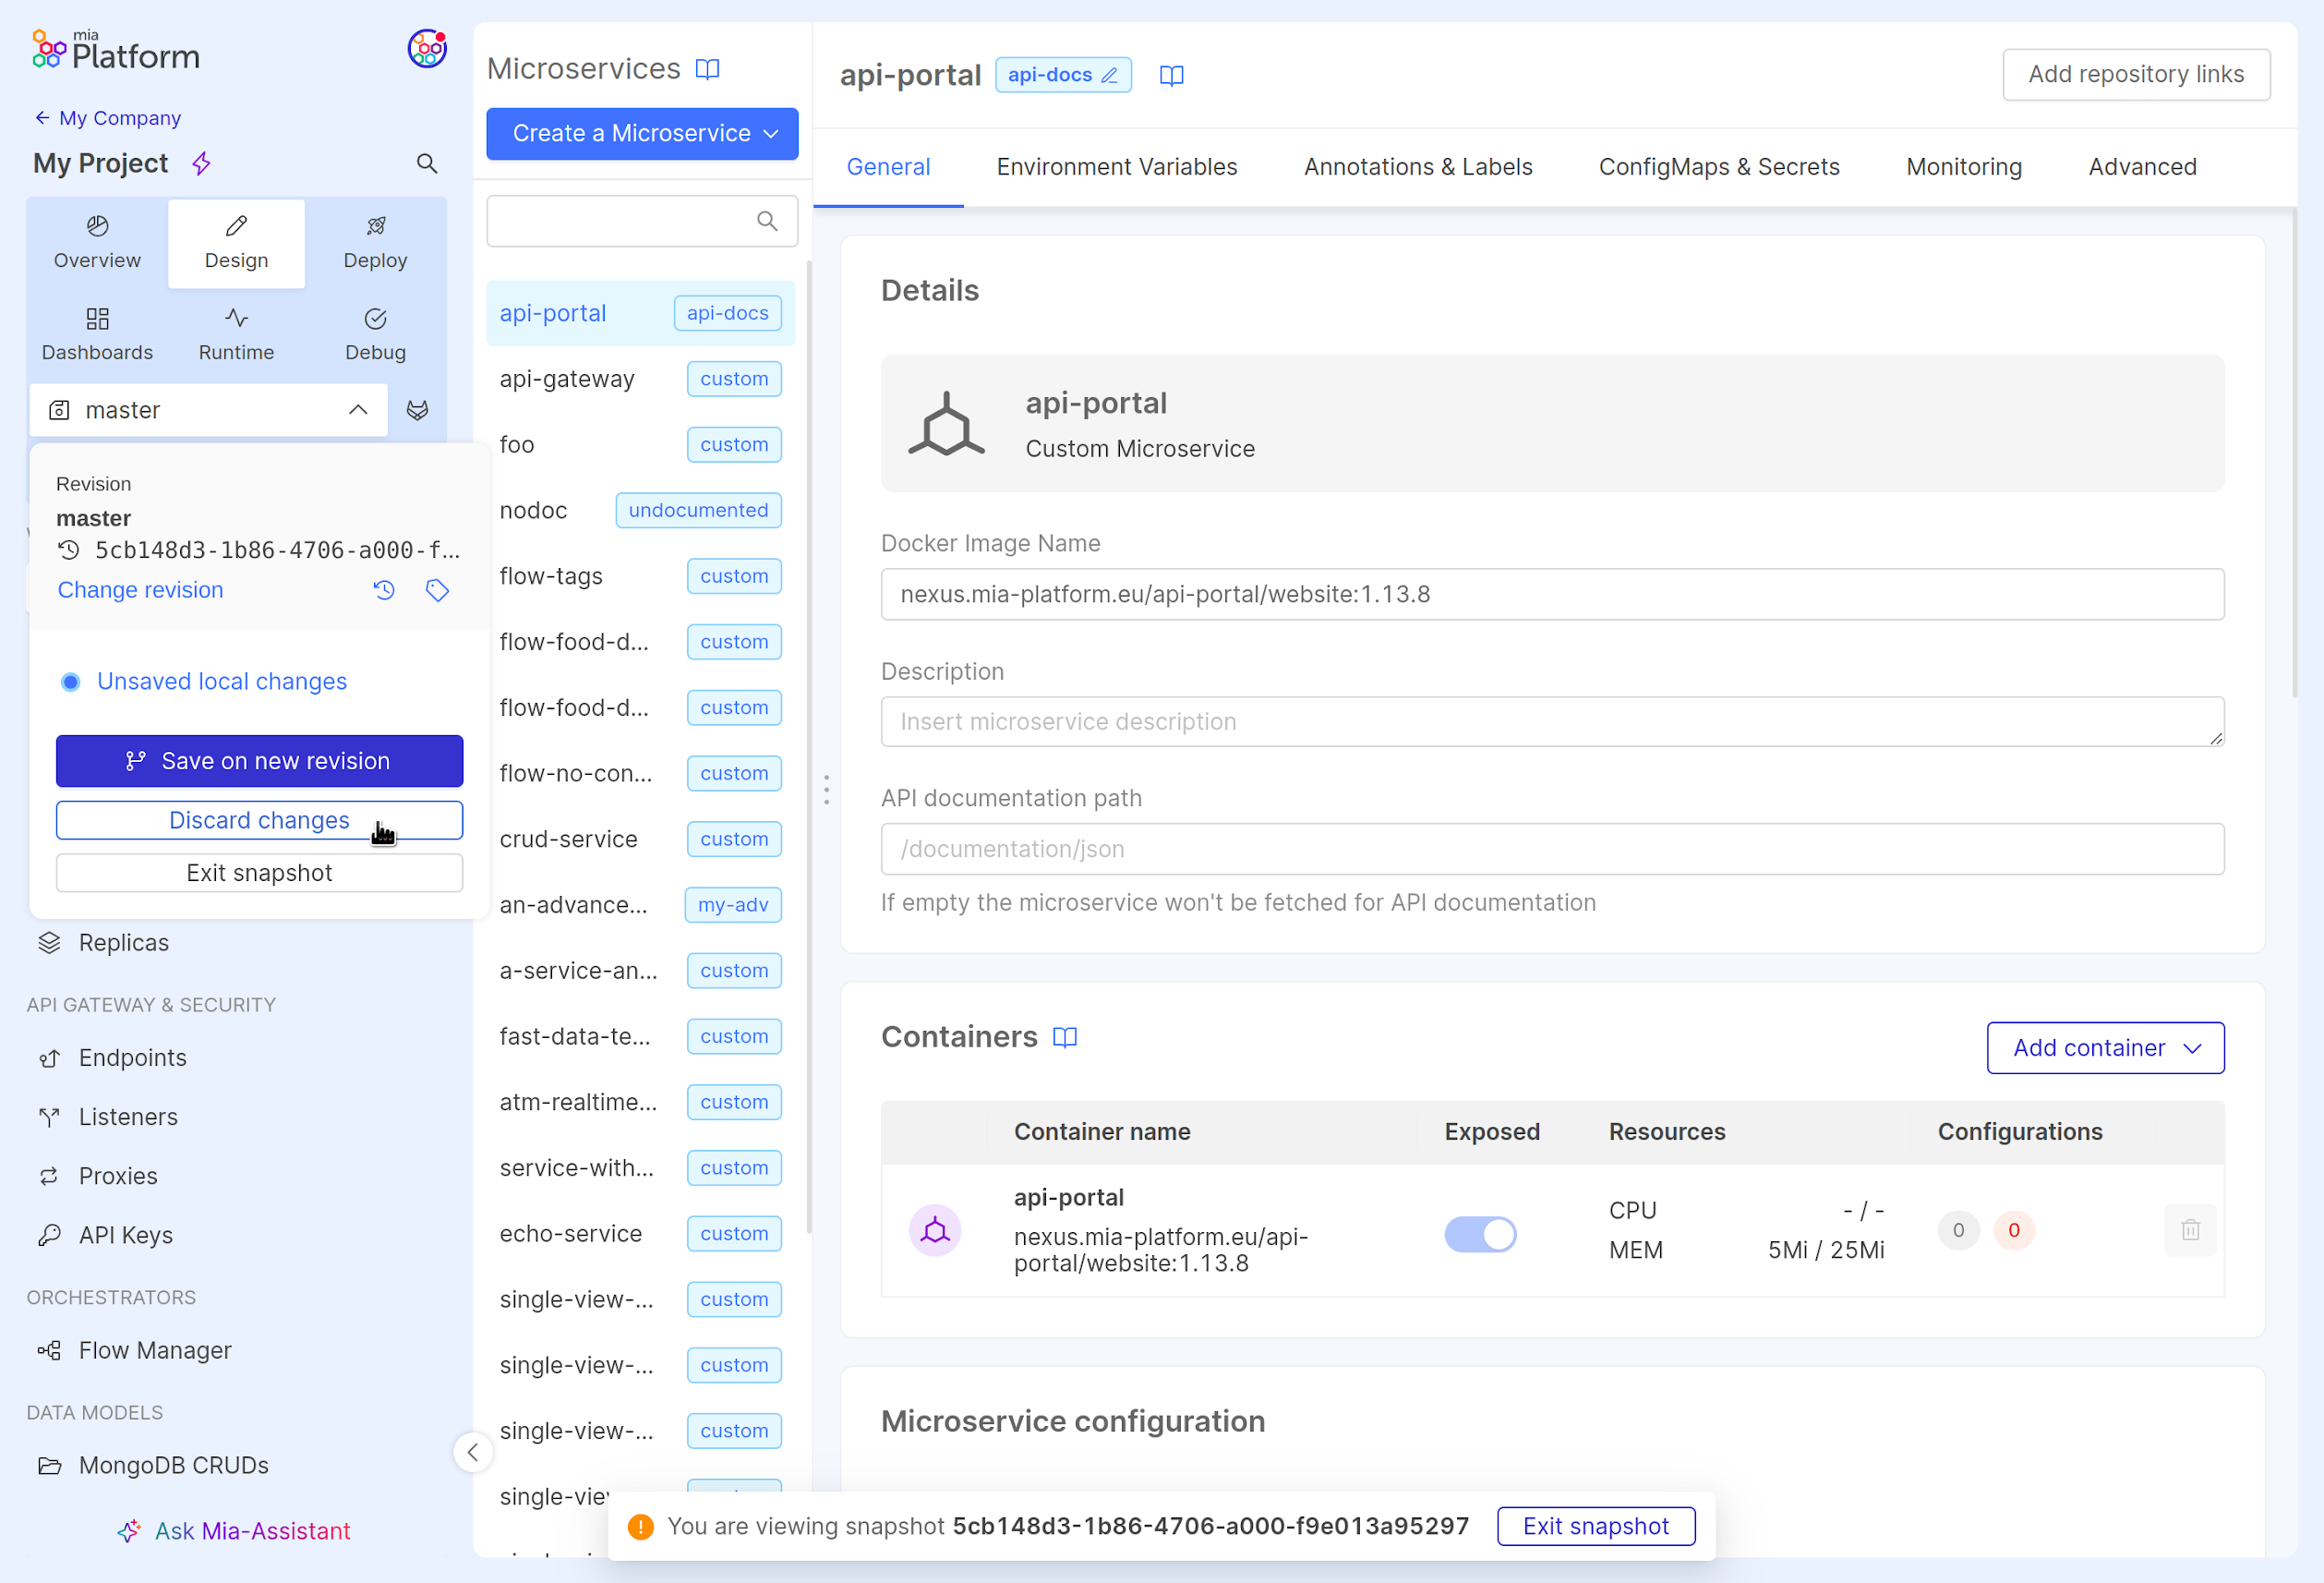Switch to the Environment Variables tab
The image size is (2324, 1583).
(1116, 166)
